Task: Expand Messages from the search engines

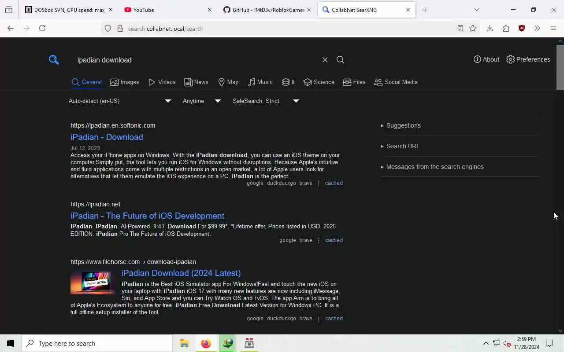Action: pos(460,167)
